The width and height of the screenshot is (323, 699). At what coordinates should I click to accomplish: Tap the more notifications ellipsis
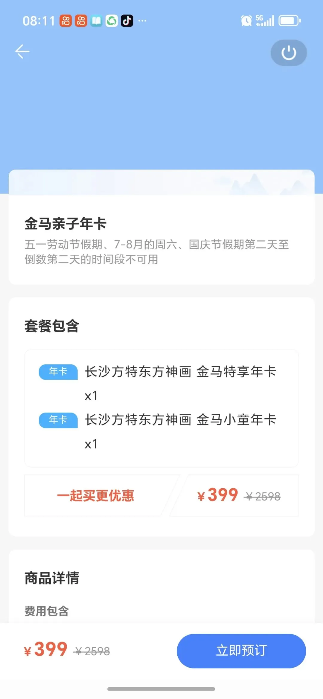pyautogui.click(x=142, y=21)
